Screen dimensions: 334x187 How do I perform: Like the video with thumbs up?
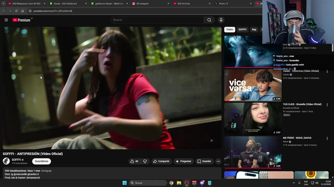click(x=134, y=161)
